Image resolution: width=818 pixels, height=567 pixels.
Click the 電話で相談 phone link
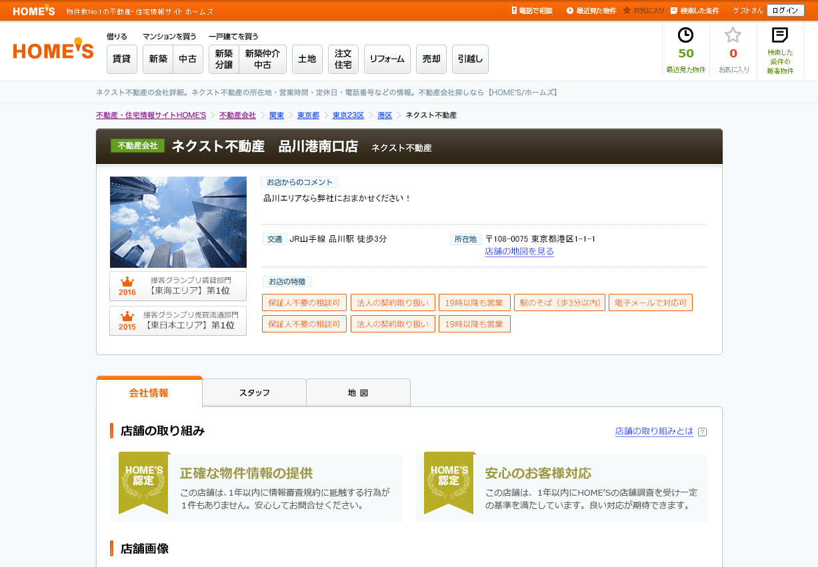[x=532, y=11]
